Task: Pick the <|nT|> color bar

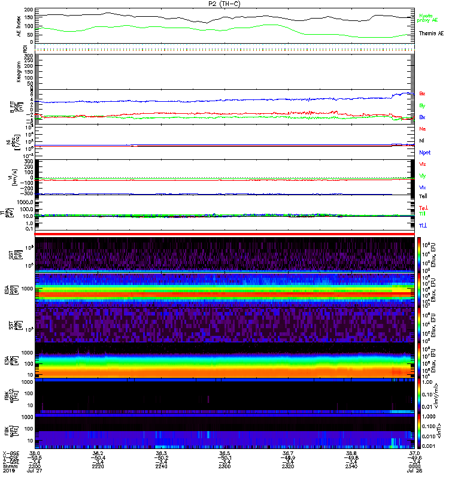Action: pyautogui.click(x=419, y=431)
